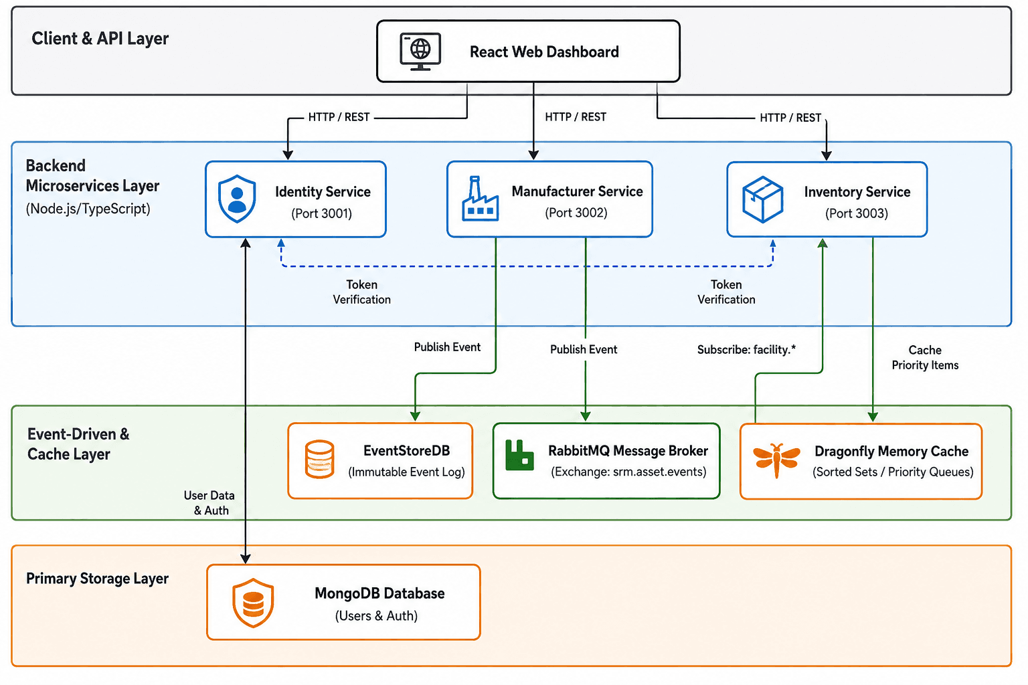1028x685 pixels.
Task: Select the "Backend Microservices Layer" heading
Action: [93, 176]
